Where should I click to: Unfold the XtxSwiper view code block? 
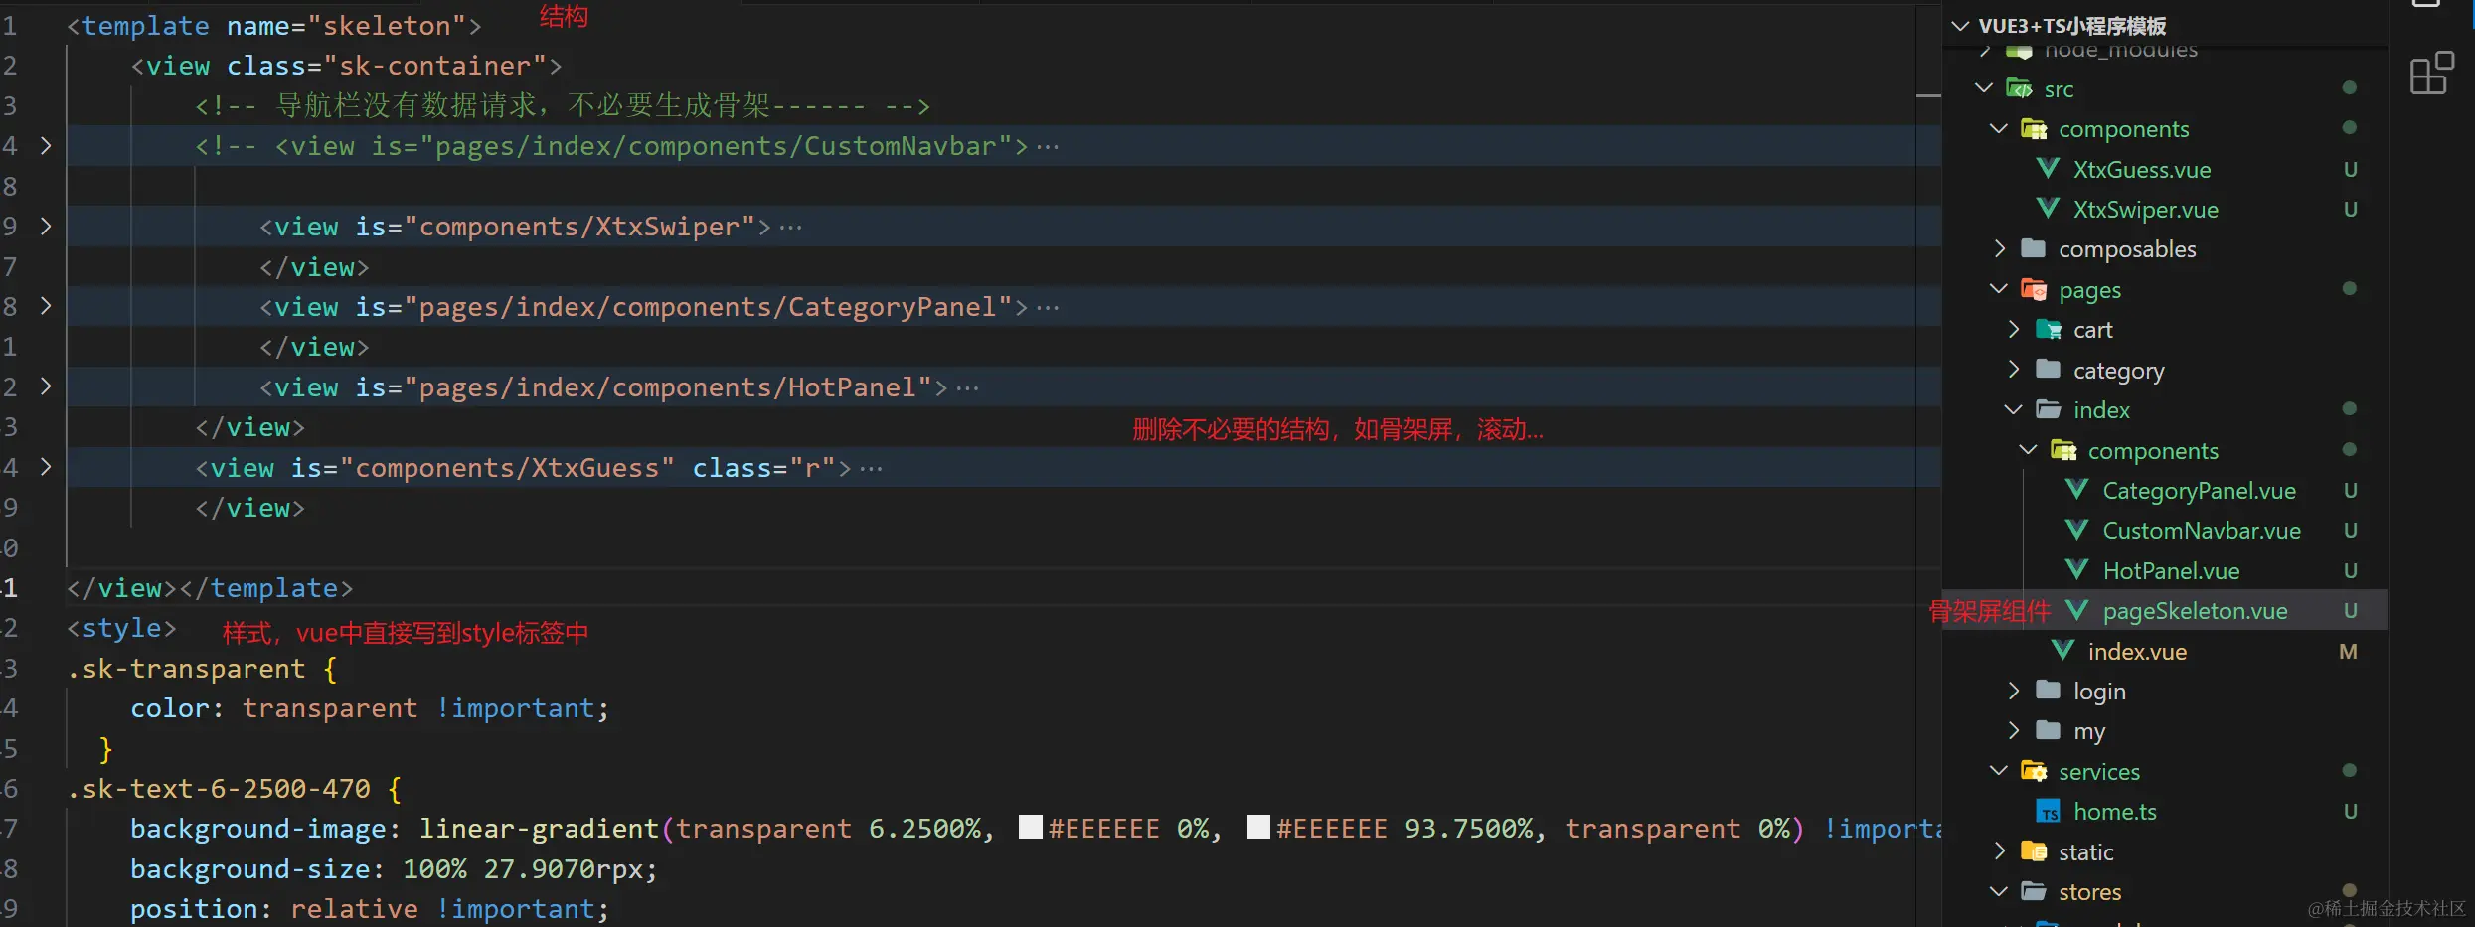click(45, 226)
